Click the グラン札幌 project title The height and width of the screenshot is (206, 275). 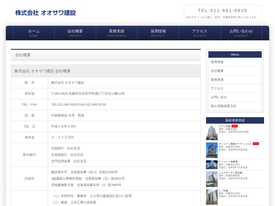(x=225, y=126)
